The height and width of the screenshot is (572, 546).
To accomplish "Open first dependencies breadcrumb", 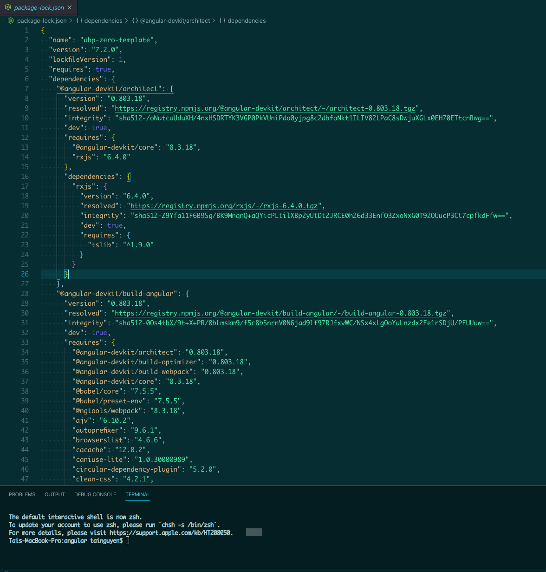I will click(104, 21).
